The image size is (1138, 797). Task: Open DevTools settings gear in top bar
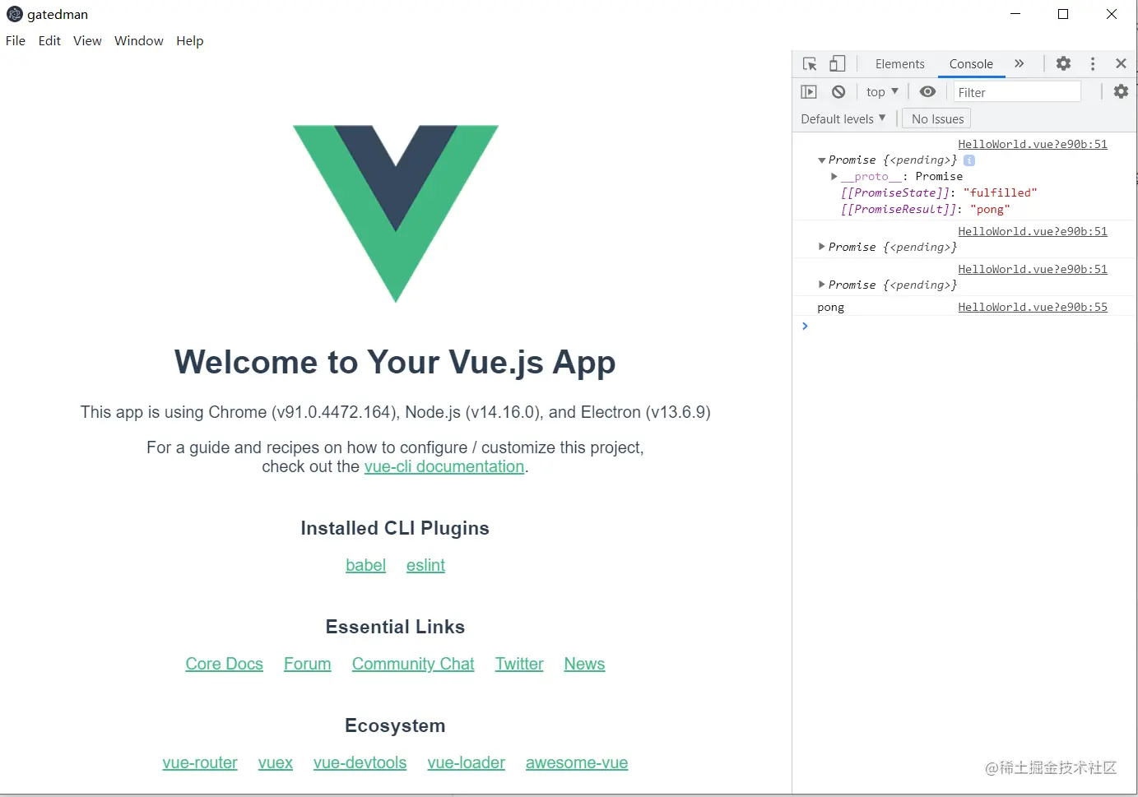[x=1064, y=63]
